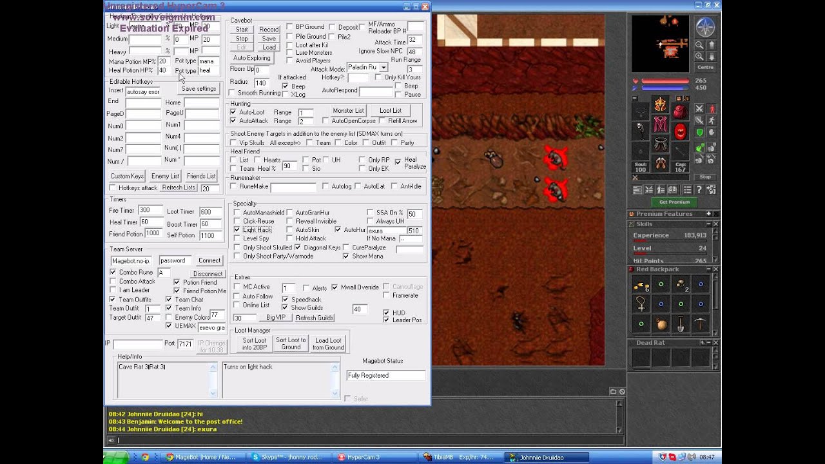Collapse the Skills panel
Screen dimensions: 825x464
tap(708, 224)
